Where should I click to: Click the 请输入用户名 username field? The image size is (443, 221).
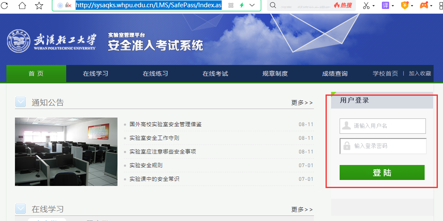388,126
